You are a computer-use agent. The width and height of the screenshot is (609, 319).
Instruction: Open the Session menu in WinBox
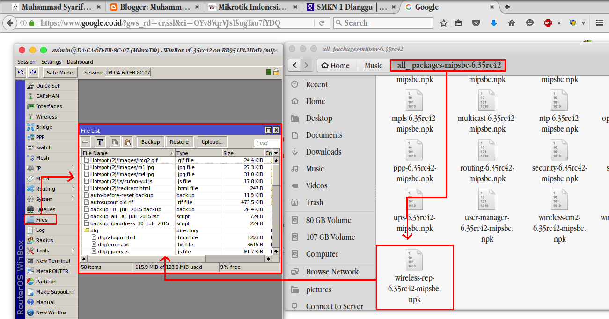26,62
